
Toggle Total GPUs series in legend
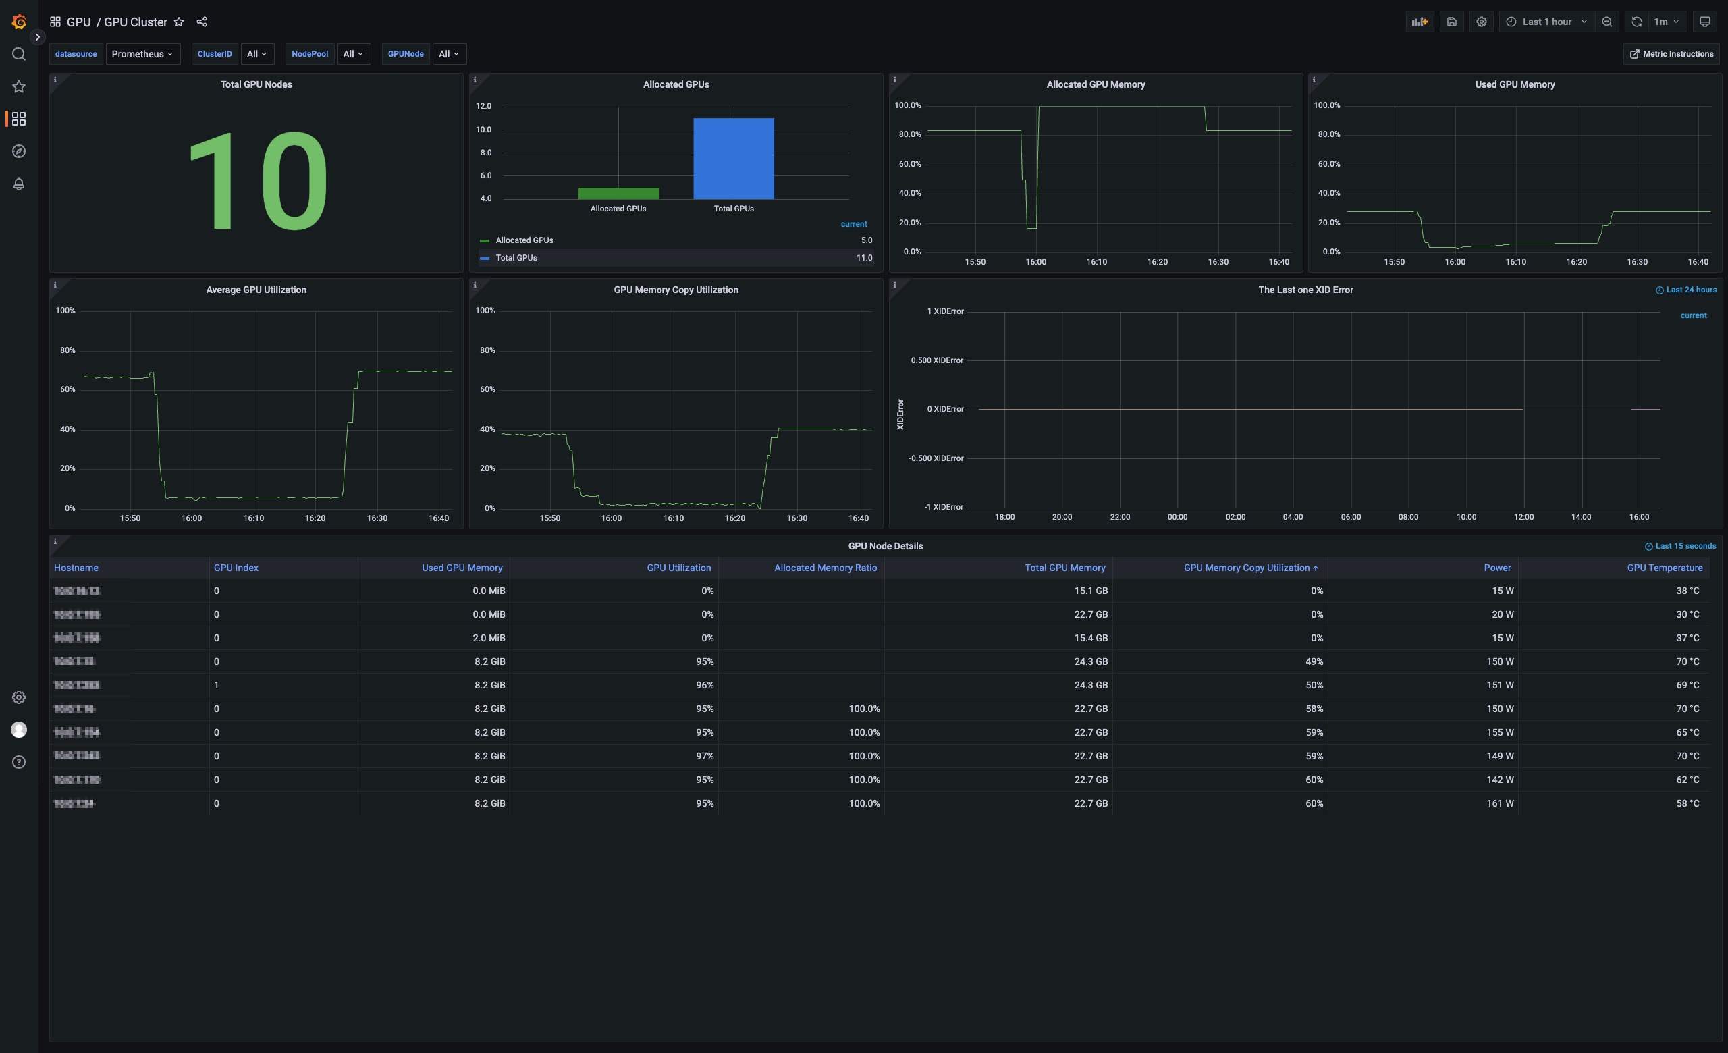tap(516, 258)
